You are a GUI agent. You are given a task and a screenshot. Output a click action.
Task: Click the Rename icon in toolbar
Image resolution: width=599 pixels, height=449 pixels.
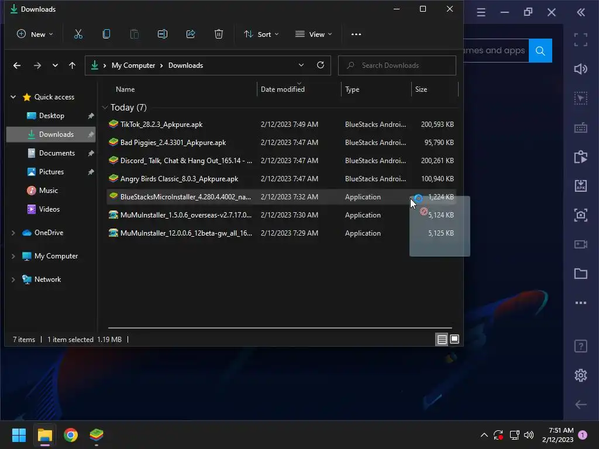pos(163,34)
